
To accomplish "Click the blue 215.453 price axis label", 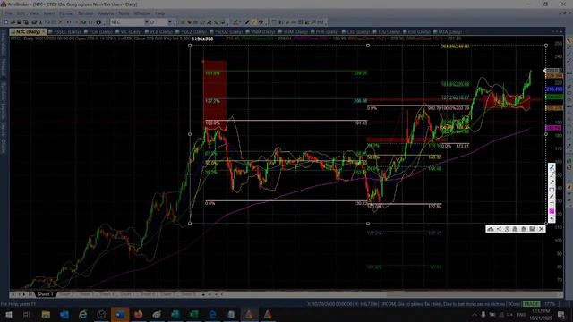I will coord(553,89).
